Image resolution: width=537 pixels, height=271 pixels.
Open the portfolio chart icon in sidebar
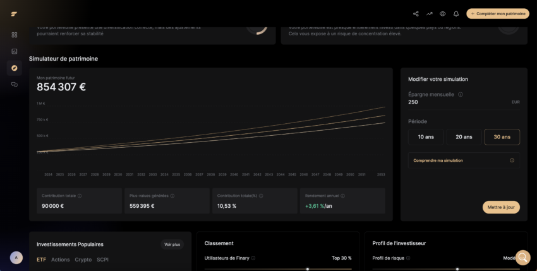pyautogui.click(x=15, y=51)
